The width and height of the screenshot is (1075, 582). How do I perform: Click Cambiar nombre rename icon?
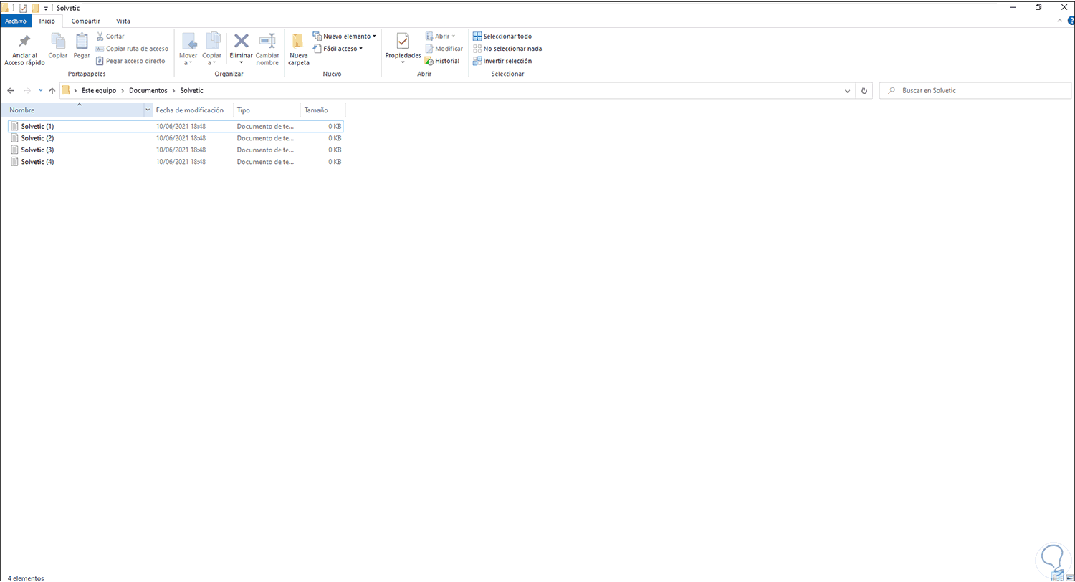pyautogui.click(x=267, y=42)
